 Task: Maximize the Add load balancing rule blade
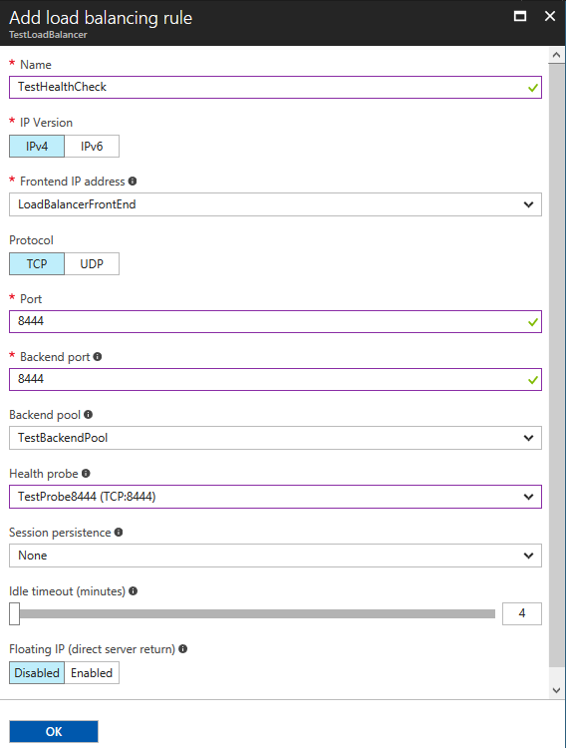[520, 17]
